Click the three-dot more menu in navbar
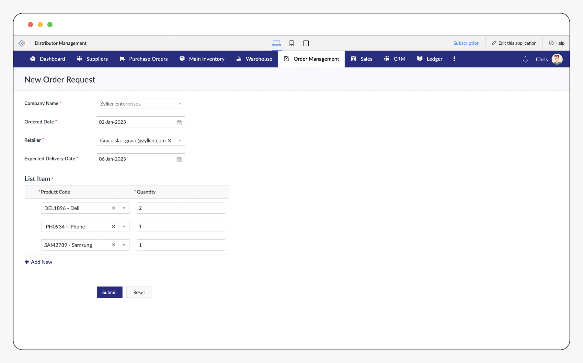Viewport: 583px width, 363px height. coord(454,59)
